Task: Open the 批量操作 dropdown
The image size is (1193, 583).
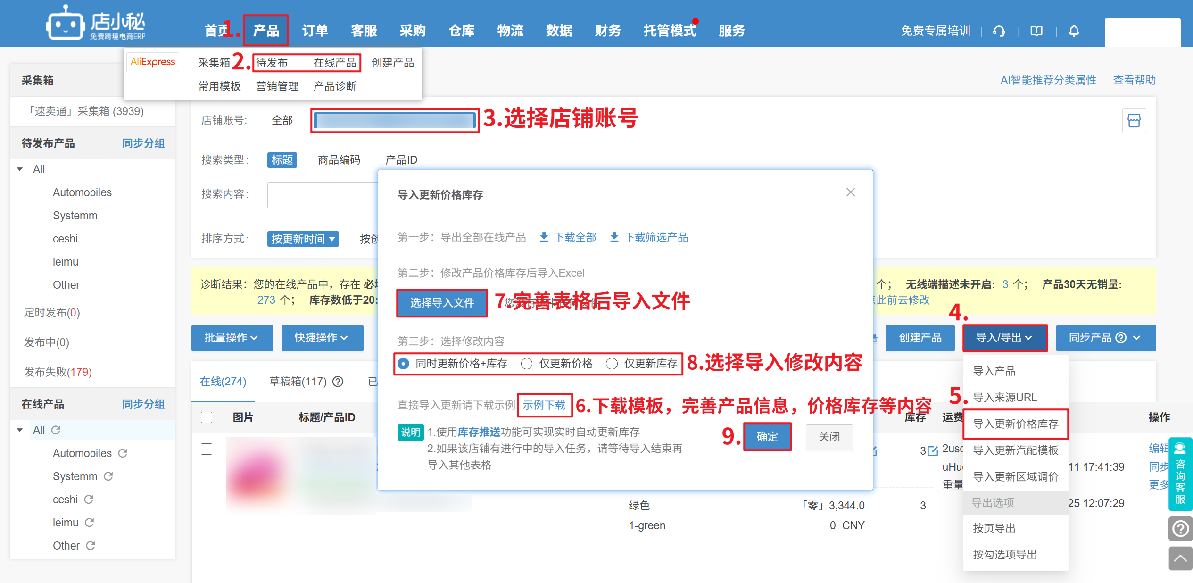Action: [x=232, y=338]
